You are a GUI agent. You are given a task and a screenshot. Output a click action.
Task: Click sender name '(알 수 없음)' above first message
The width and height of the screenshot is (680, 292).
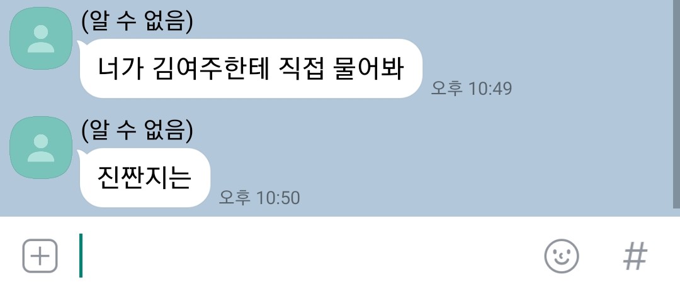coord(137,21)
